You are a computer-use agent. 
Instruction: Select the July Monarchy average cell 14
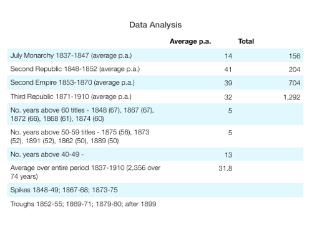pyautogui.click(x=228, y=56)
